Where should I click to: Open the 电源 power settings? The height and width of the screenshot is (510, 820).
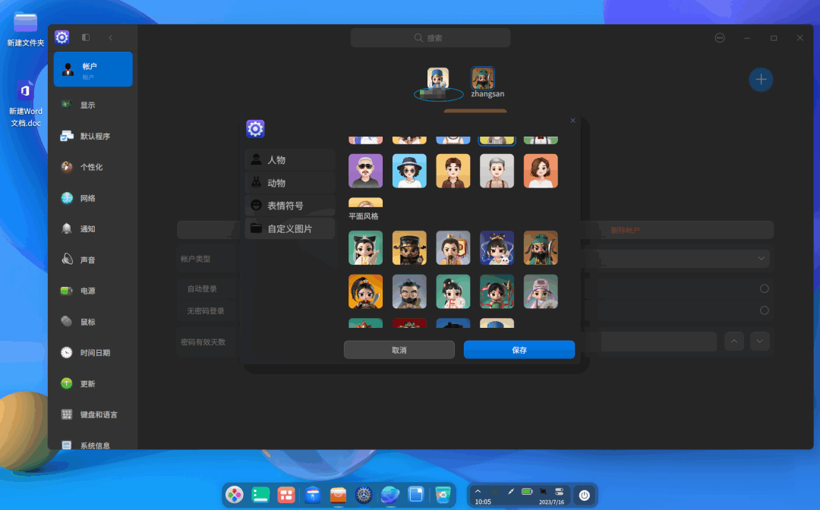click(x=93, y=291)
